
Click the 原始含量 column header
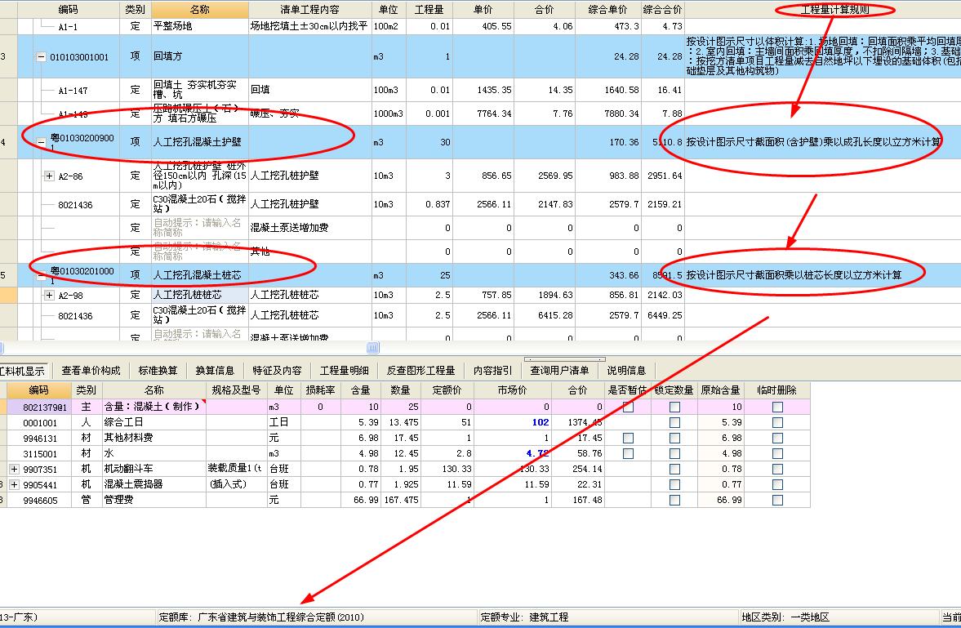coord(720,390)
